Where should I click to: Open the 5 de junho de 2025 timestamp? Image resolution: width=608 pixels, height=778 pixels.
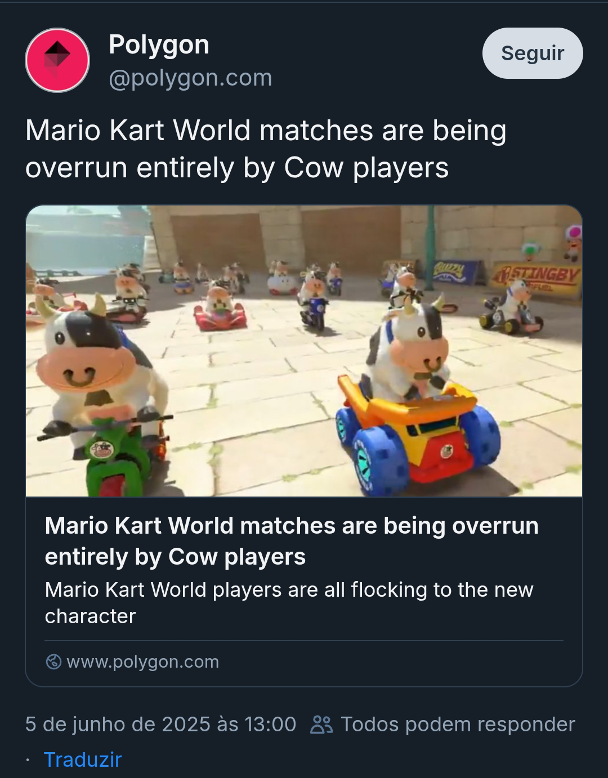pyautogui.click(x=160, y=724)
